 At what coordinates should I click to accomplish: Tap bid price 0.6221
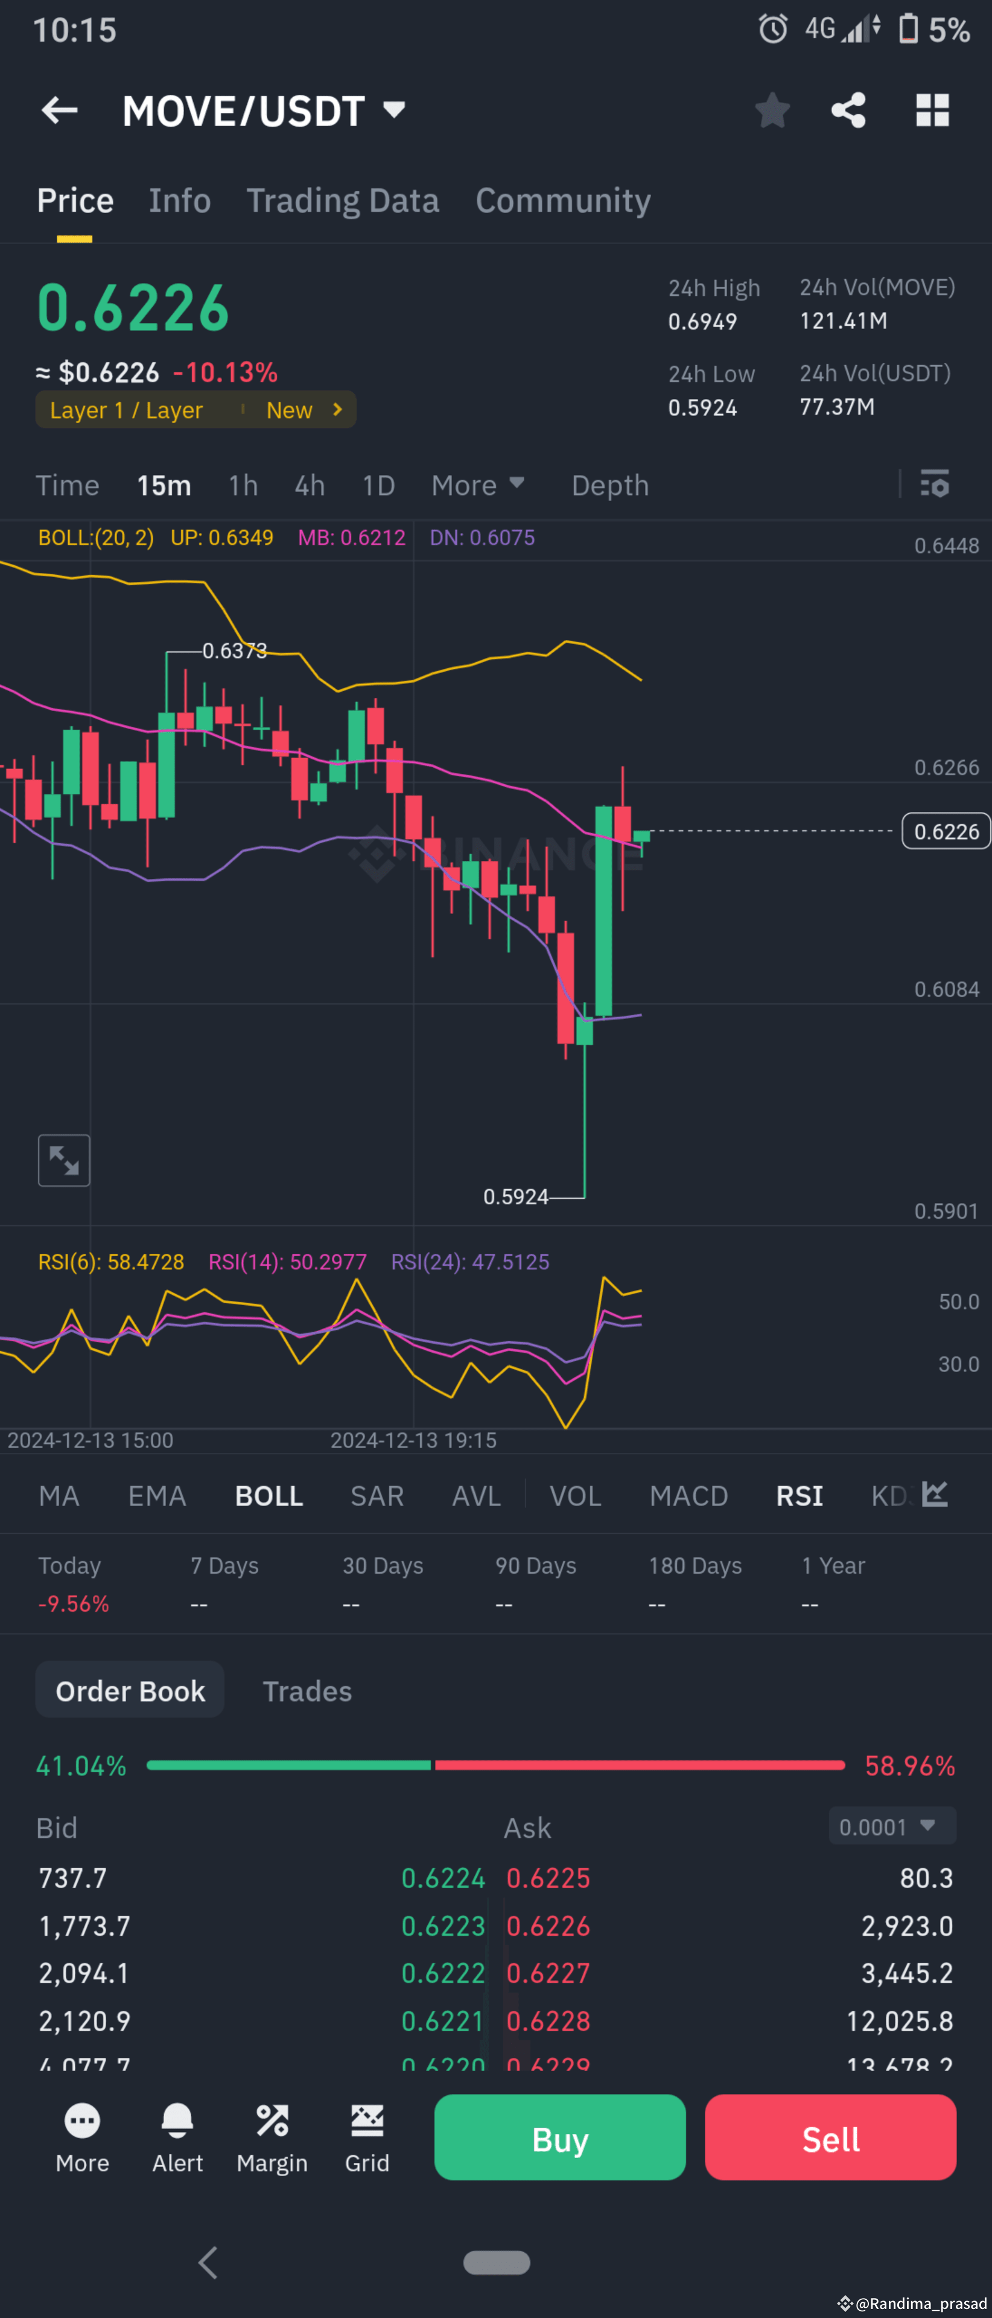pos(442,2021)
